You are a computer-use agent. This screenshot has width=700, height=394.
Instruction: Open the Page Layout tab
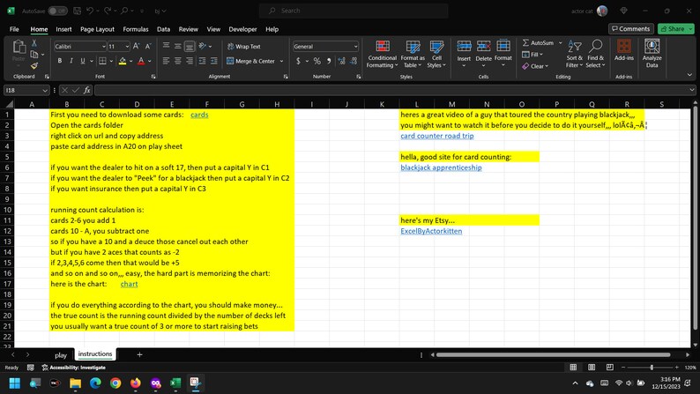97,29
